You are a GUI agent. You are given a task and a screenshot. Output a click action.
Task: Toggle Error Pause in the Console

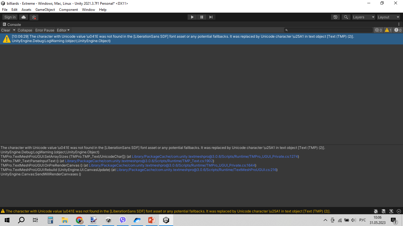coord(45,30)
